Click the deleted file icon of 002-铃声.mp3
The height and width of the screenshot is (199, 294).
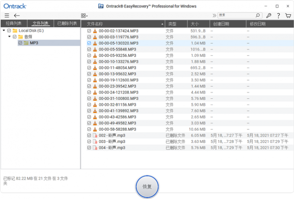[95, 135]
